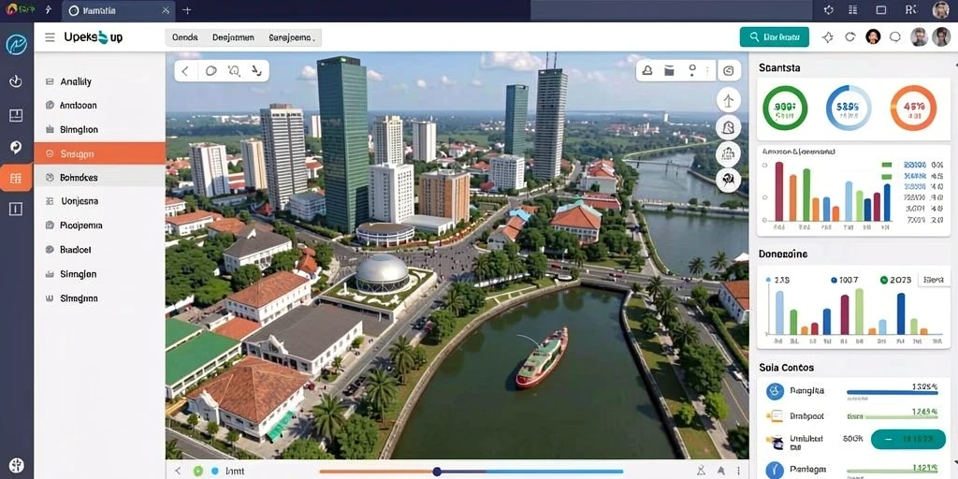958x479 pixels.
Task: Select Simagnna at the navigation list bottom
Action: 99,298
